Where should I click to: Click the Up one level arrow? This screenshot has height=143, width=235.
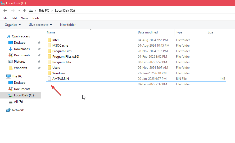click(x=25, y=11)
